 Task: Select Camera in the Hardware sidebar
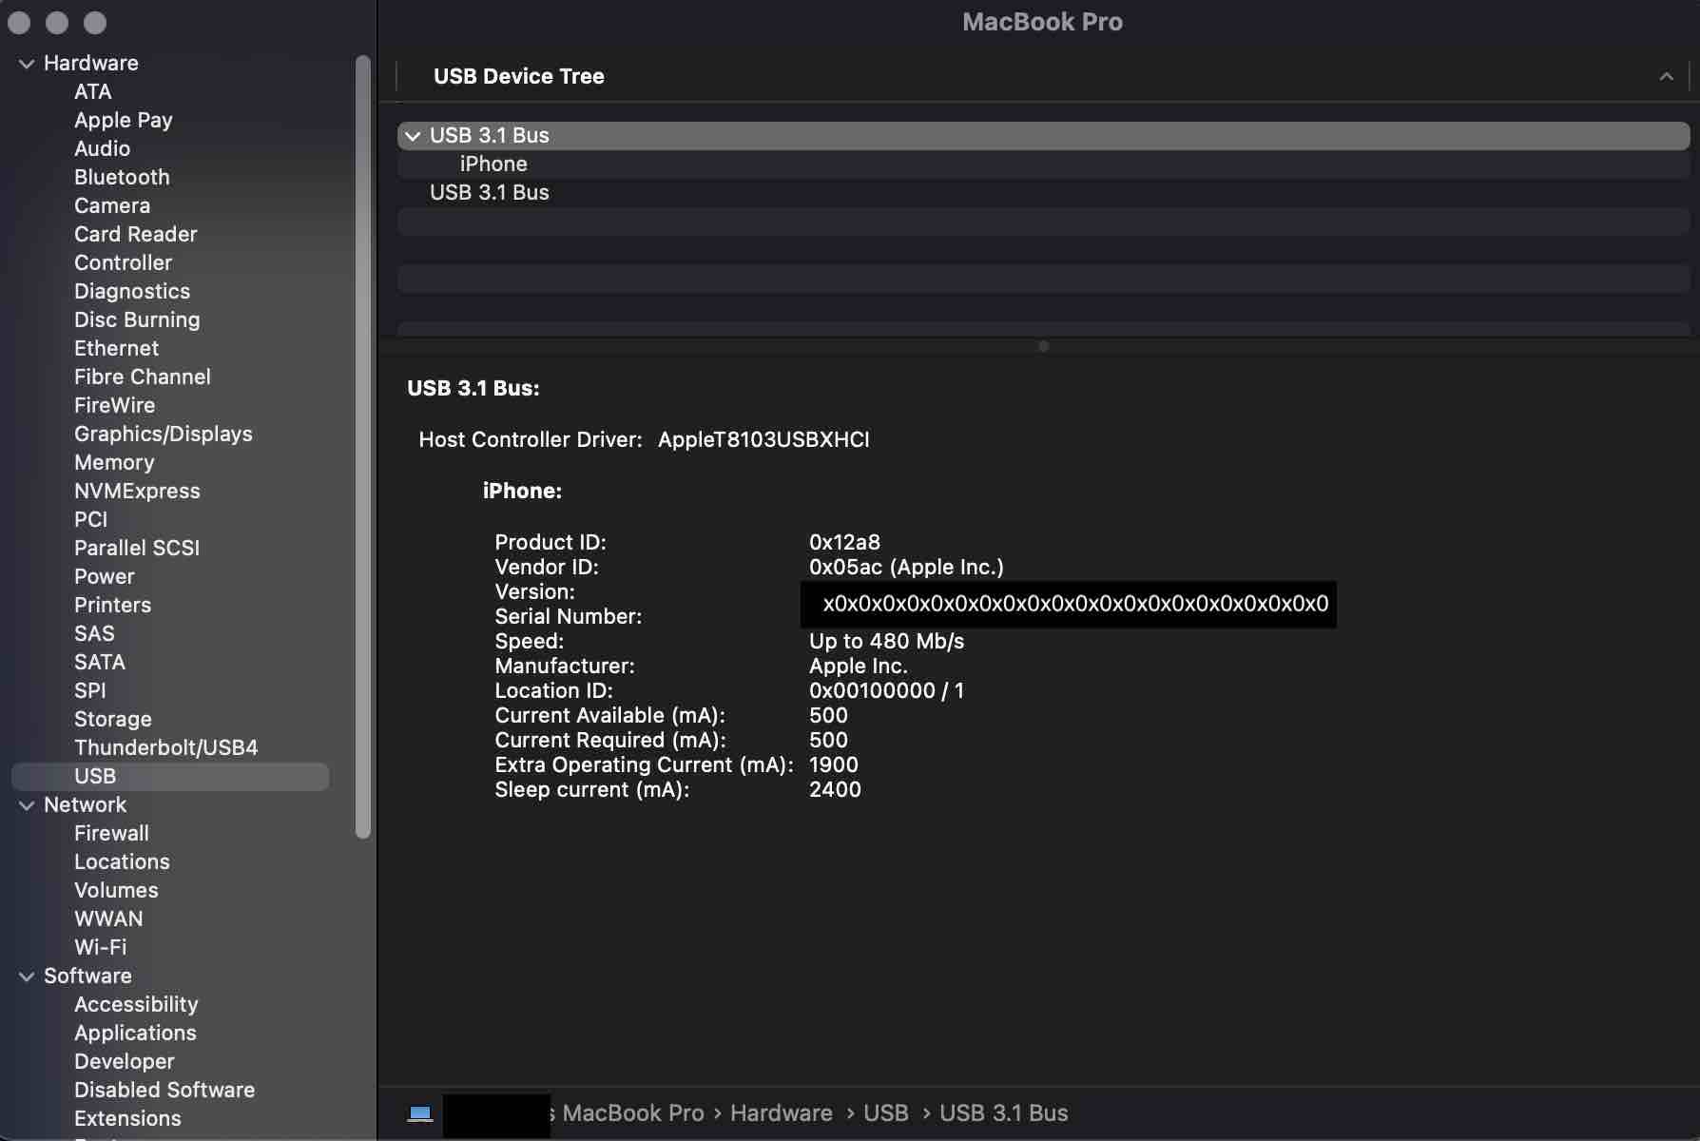coord(111,205)
